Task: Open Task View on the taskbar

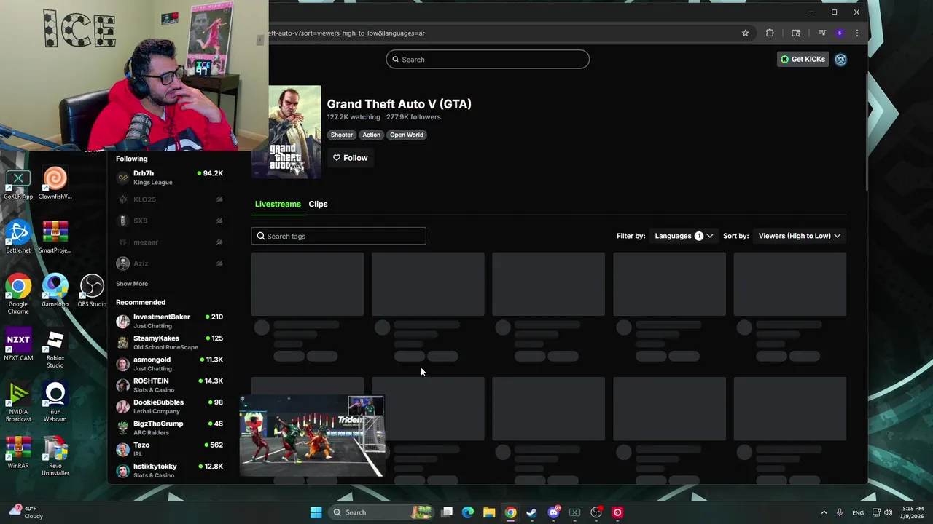Action: coord(447,512)
